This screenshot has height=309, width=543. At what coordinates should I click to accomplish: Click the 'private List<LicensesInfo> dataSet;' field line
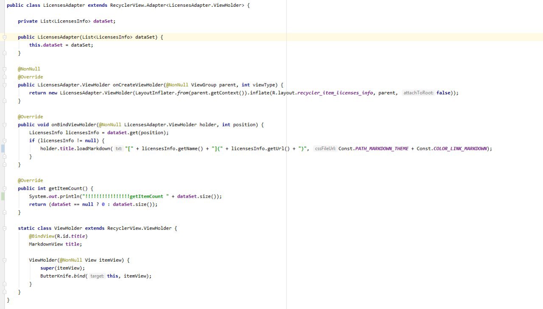[x=67, y=21]
